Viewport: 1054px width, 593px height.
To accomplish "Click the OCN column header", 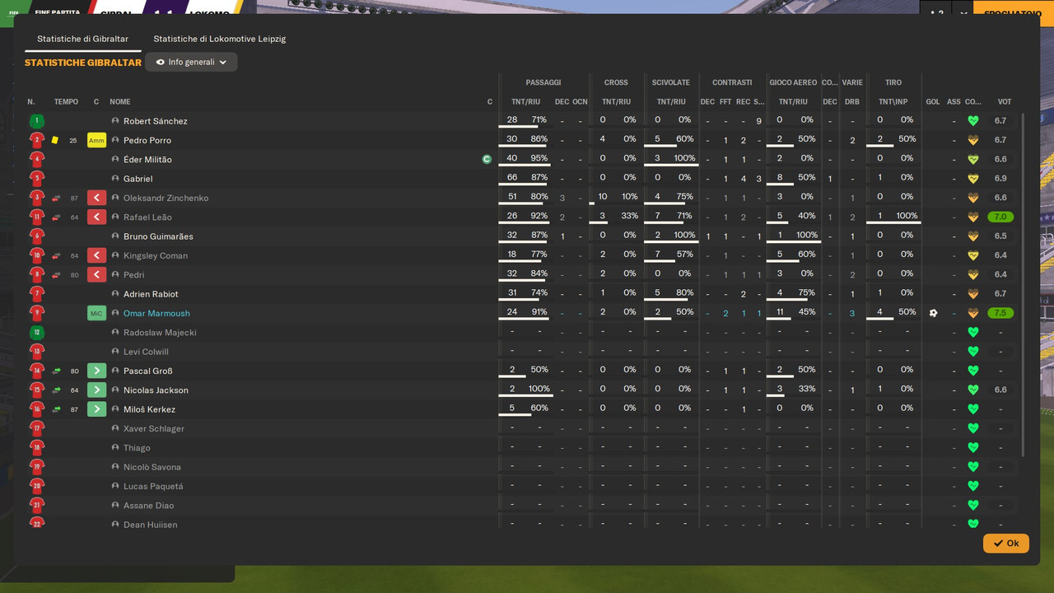I will 580,102.
